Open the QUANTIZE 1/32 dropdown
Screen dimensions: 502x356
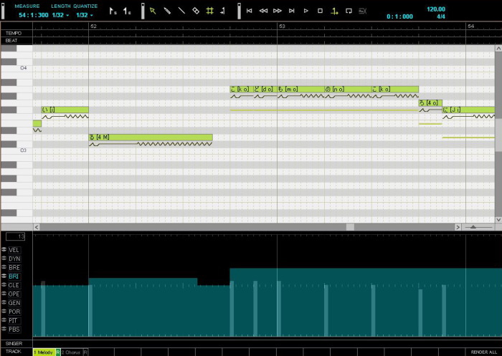85,15
